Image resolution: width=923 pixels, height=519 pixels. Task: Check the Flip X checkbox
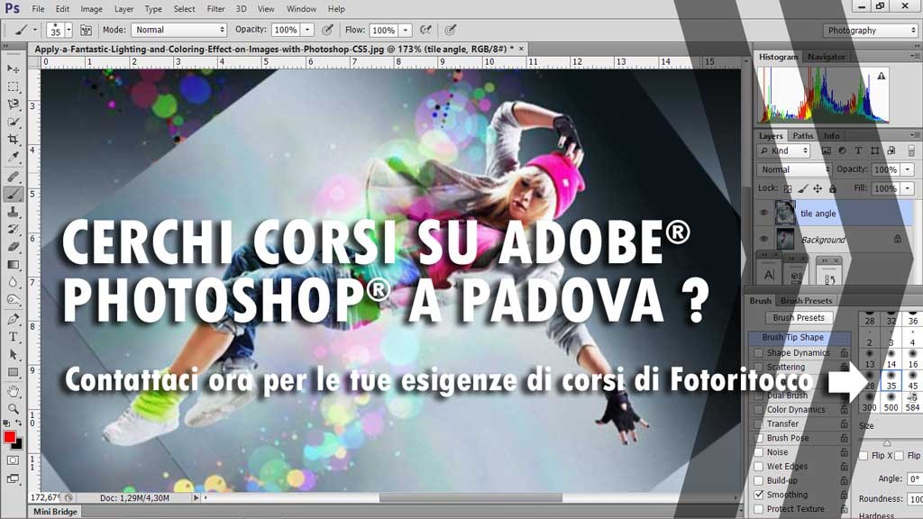coord(864,455)
